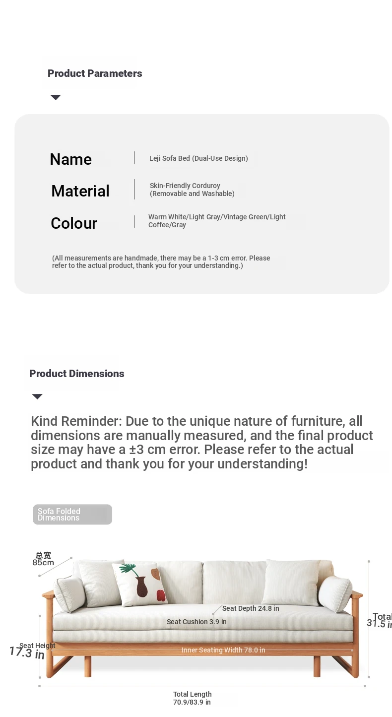392x717 pixels.
Task: Click the triangle under Product Parameters
Action: tap(56, 97)
